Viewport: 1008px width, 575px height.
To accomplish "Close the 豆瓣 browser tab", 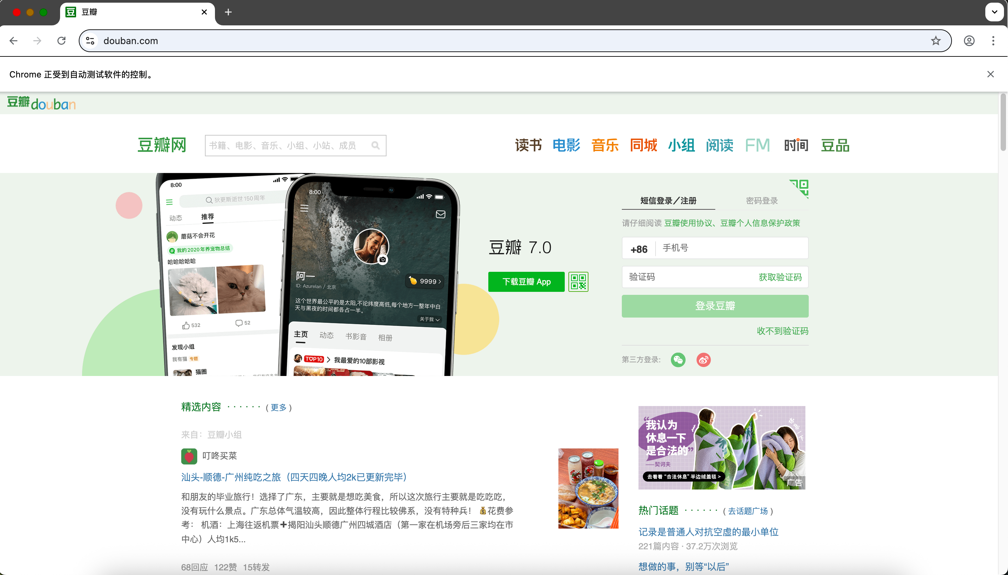I will (x=204, y=12).
